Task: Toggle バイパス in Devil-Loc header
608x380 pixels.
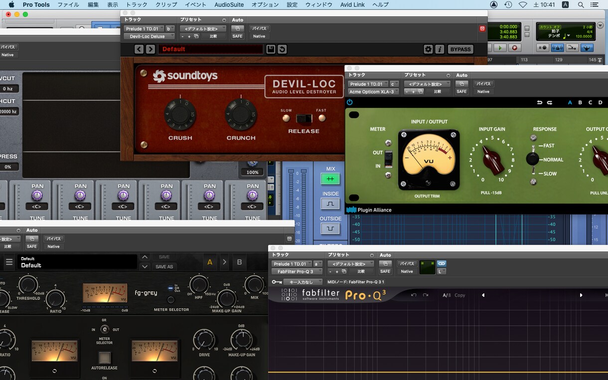Action: [259, 28]
